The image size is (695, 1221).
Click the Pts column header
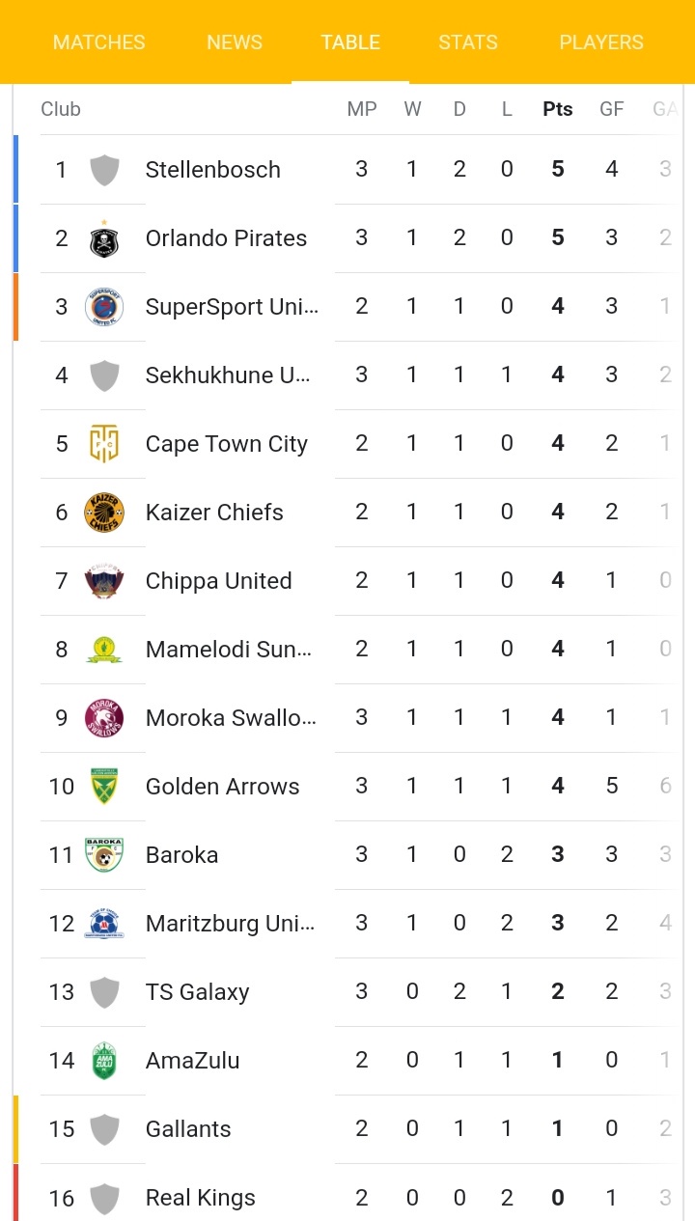tap(557, 109)
